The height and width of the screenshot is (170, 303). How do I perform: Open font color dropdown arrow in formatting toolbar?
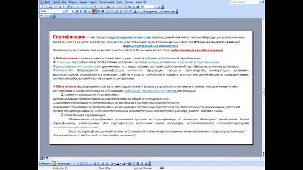point(138,11)
